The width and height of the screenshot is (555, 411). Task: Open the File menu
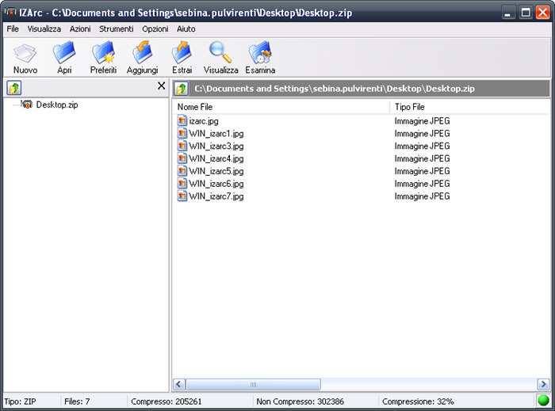(13, 29)
